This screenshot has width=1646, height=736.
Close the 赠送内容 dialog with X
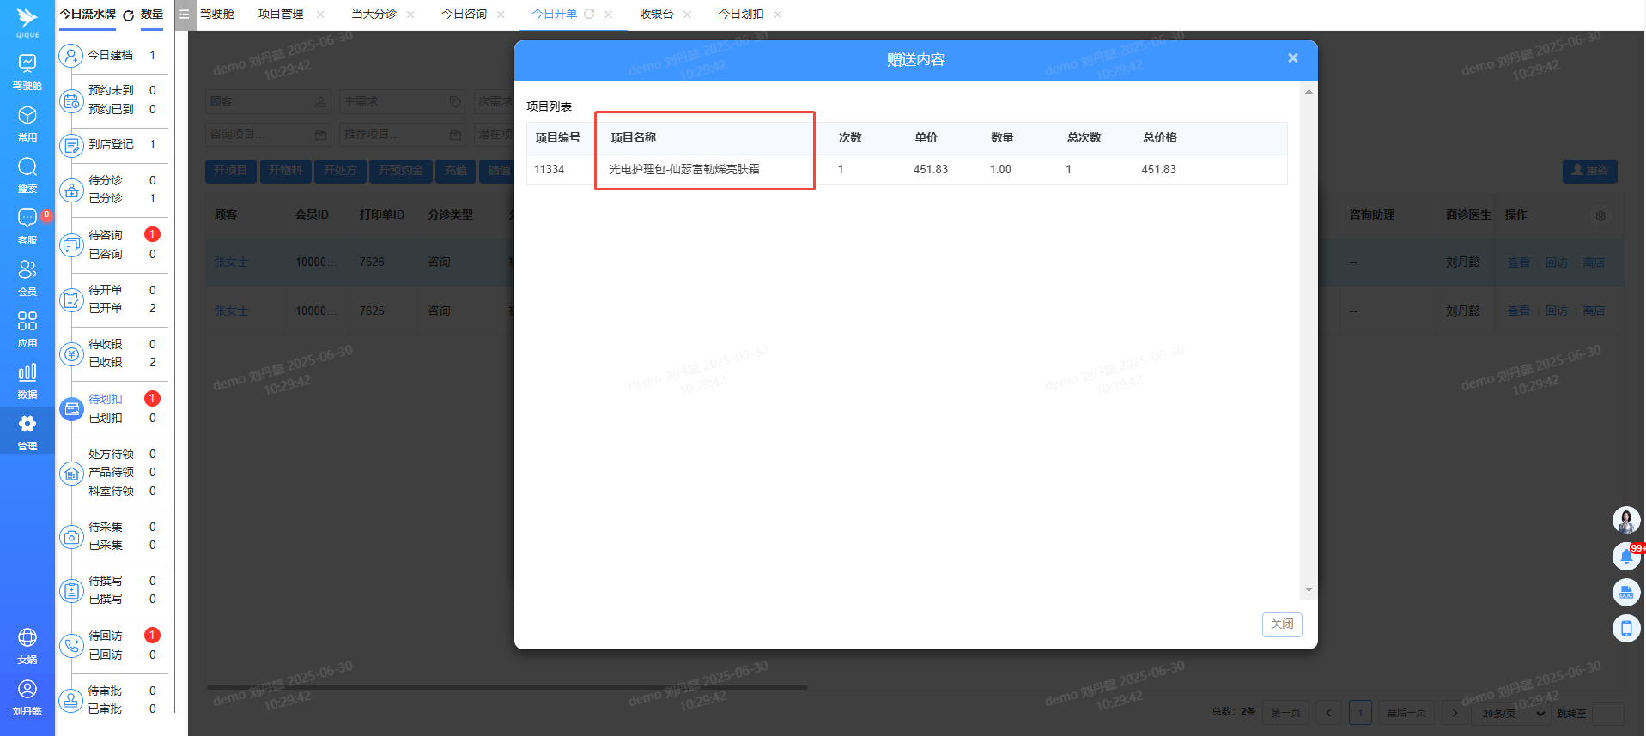[x=1292, y=58]
